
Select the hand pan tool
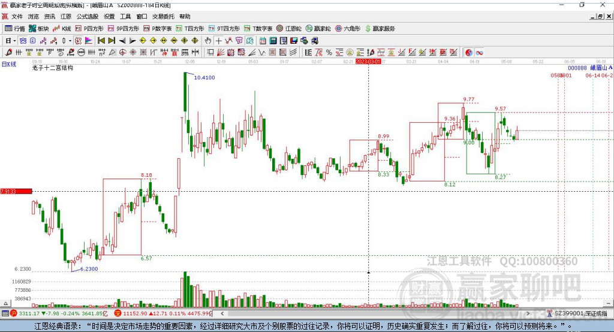click(208, 41)
